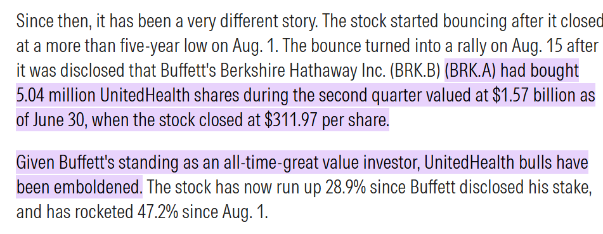The width and height of the screenshot is (603, 234).
Task: Click the "5.04 million" shares figure
Action: [x=56, y=96]
